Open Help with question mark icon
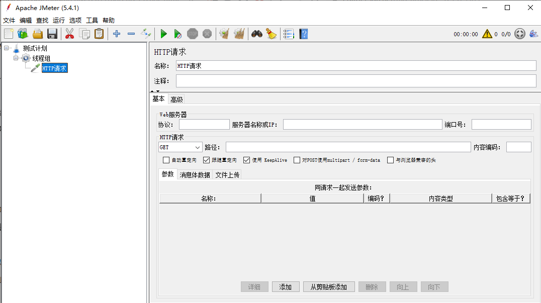 pos(303,34)
